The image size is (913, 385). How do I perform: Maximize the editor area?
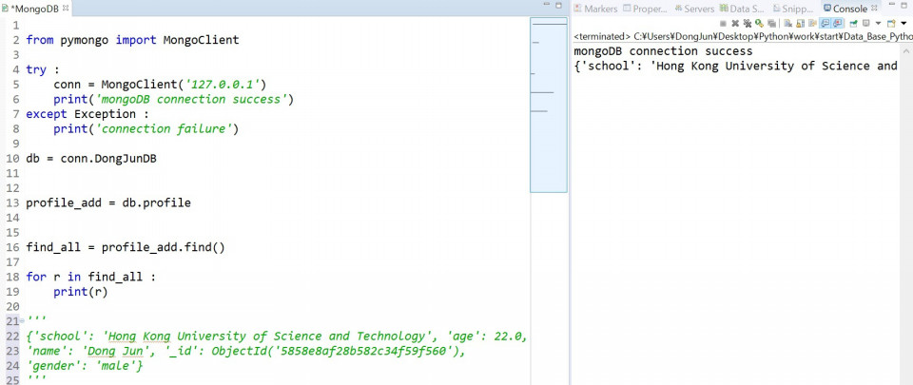point(558,6)
